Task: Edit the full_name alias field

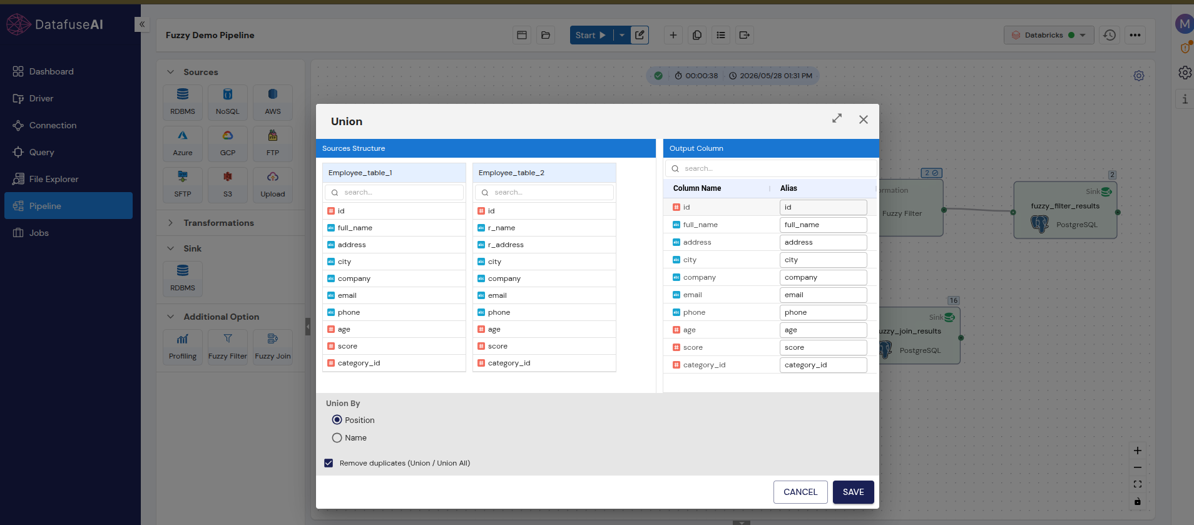Action: pyautogui.click(x=823, y=225)
